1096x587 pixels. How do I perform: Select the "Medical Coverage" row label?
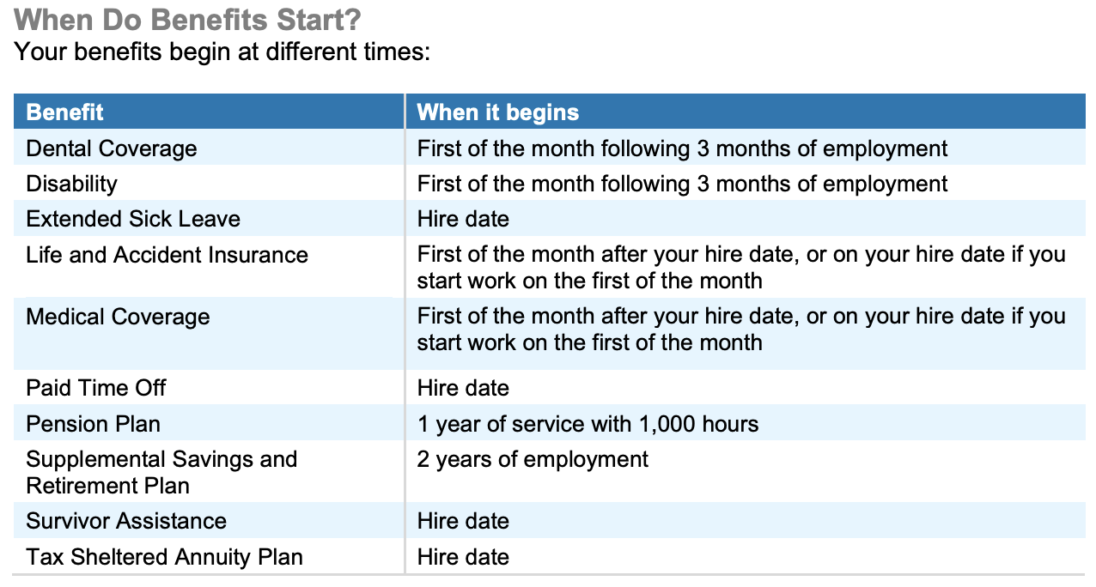118,317
